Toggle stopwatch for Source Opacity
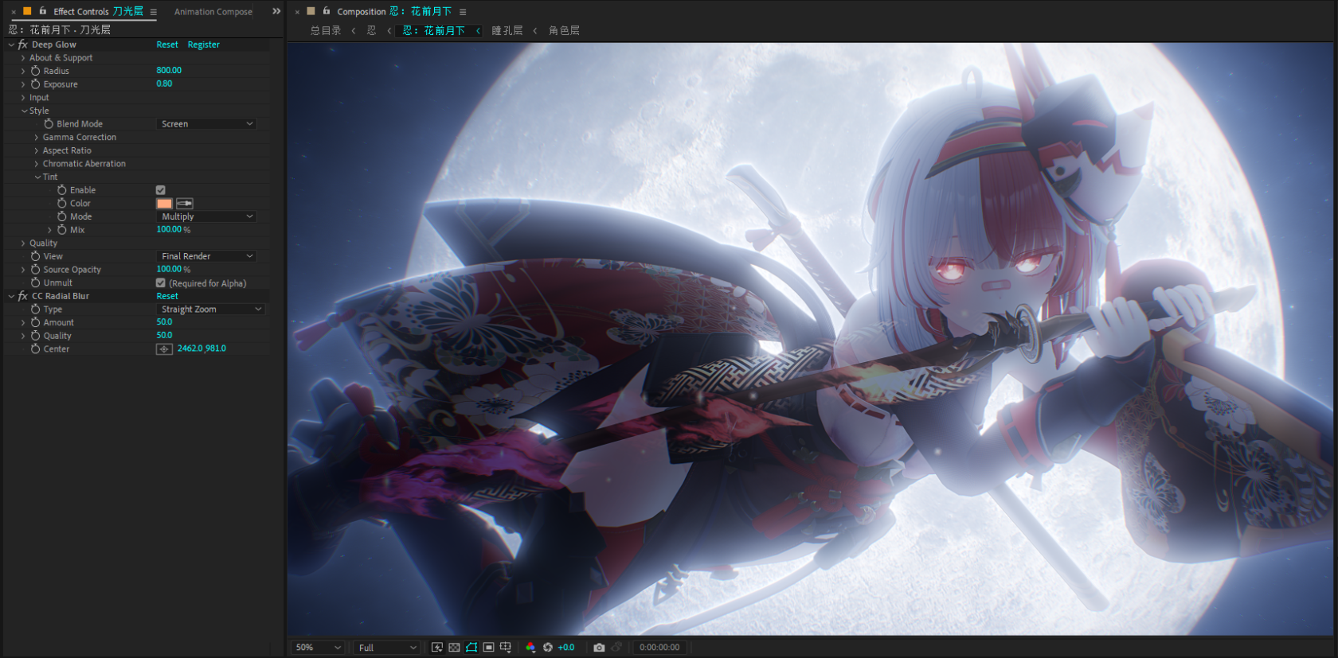Screen dimensions: 1338x658 pos(35,270)
